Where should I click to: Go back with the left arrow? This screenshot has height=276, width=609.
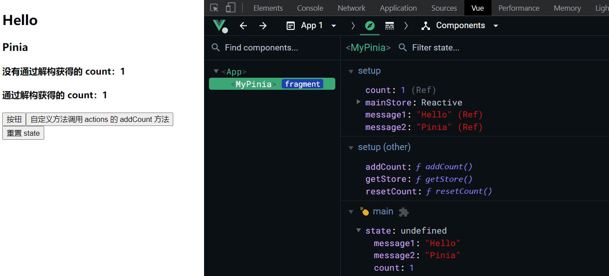[243, 26]
